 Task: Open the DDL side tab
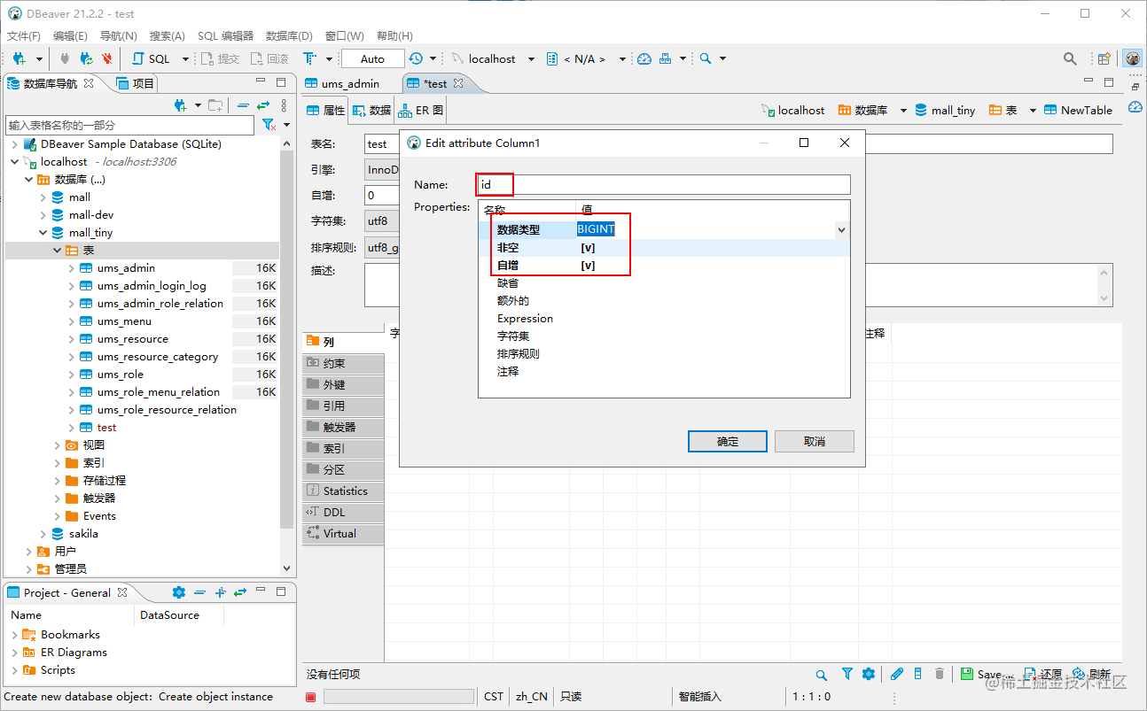343,513
